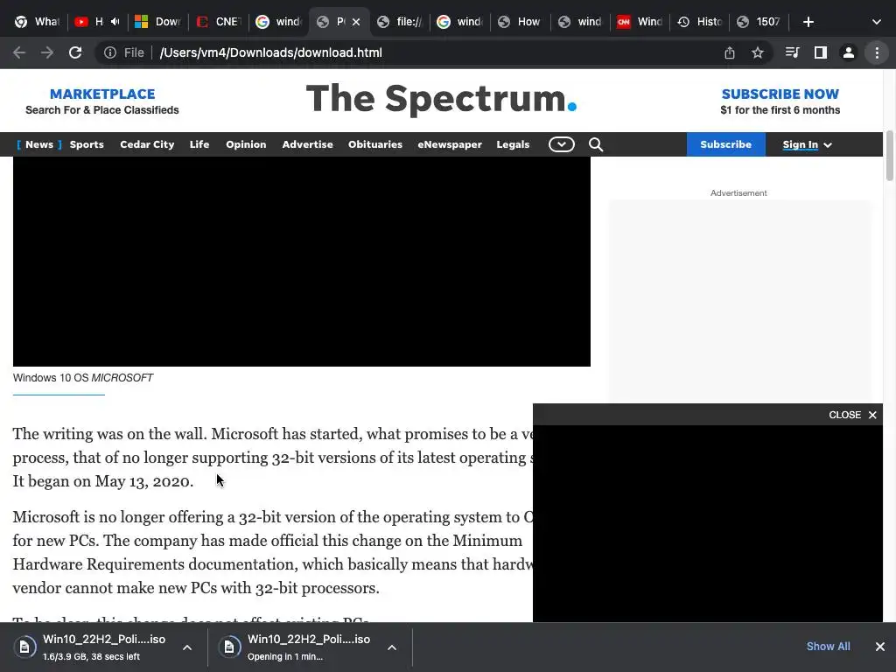Click the page vertical scrollbar
The height and width of the screenshot is (672, 896).
889,156
